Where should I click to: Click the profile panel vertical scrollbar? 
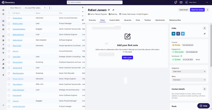pyautogui.click(x=211, y=45)
